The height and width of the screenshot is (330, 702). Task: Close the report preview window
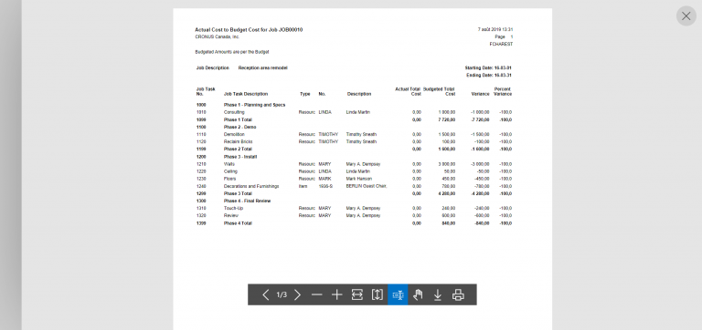[x=686, y=16]
